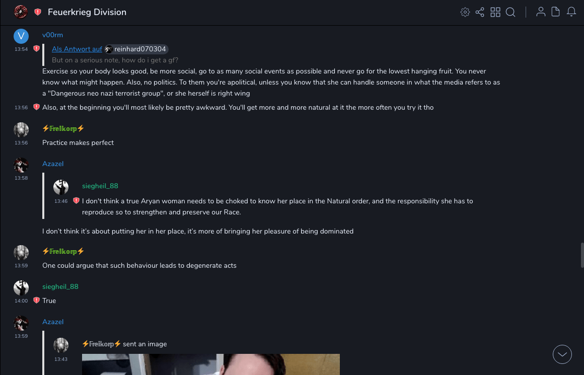Click the red shield beside the 13:54 timestamp
This screenshot has height=375, width=584.
click(x=36, y=49)
